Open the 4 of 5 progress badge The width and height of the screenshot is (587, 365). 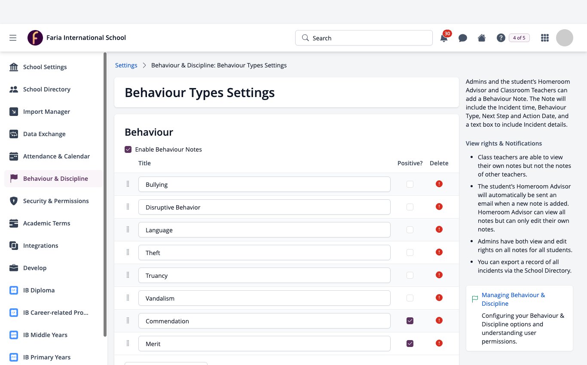point(519,38)
